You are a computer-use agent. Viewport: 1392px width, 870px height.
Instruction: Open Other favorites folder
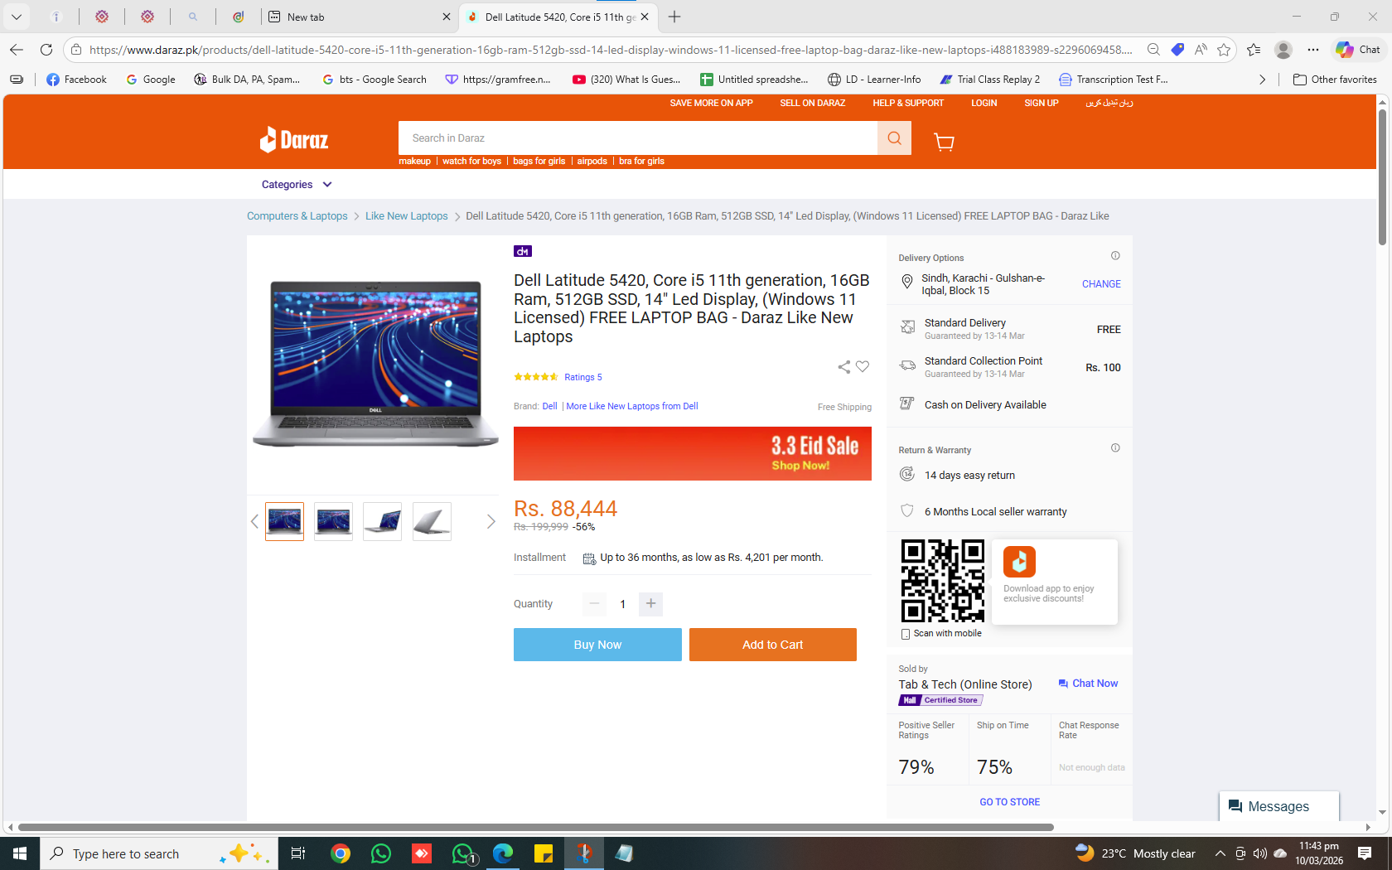click(x=1335, y=80)
